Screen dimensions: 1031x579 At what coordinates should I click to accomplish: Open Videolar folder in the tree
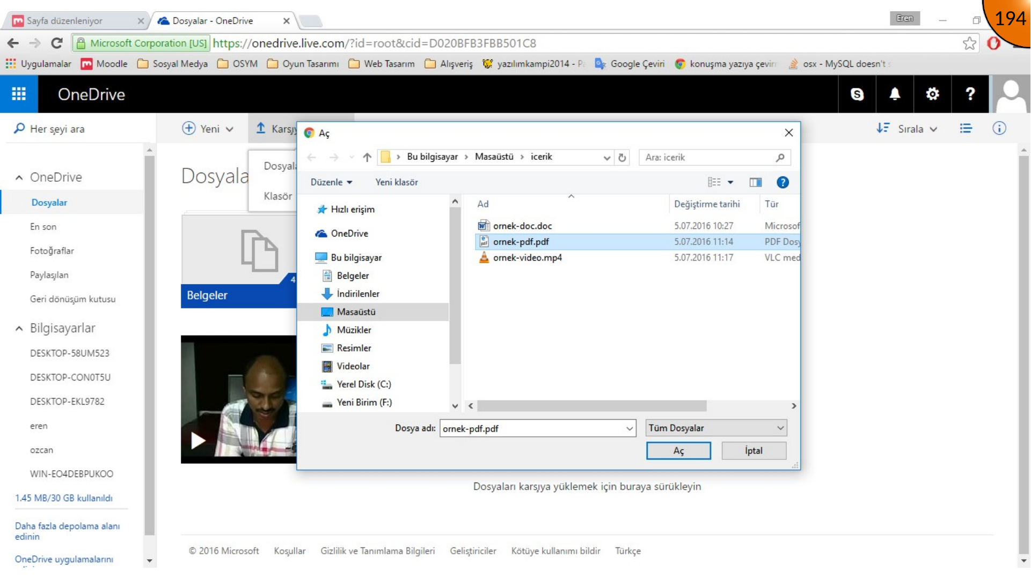pyautogui.click(x=346, y=366)
